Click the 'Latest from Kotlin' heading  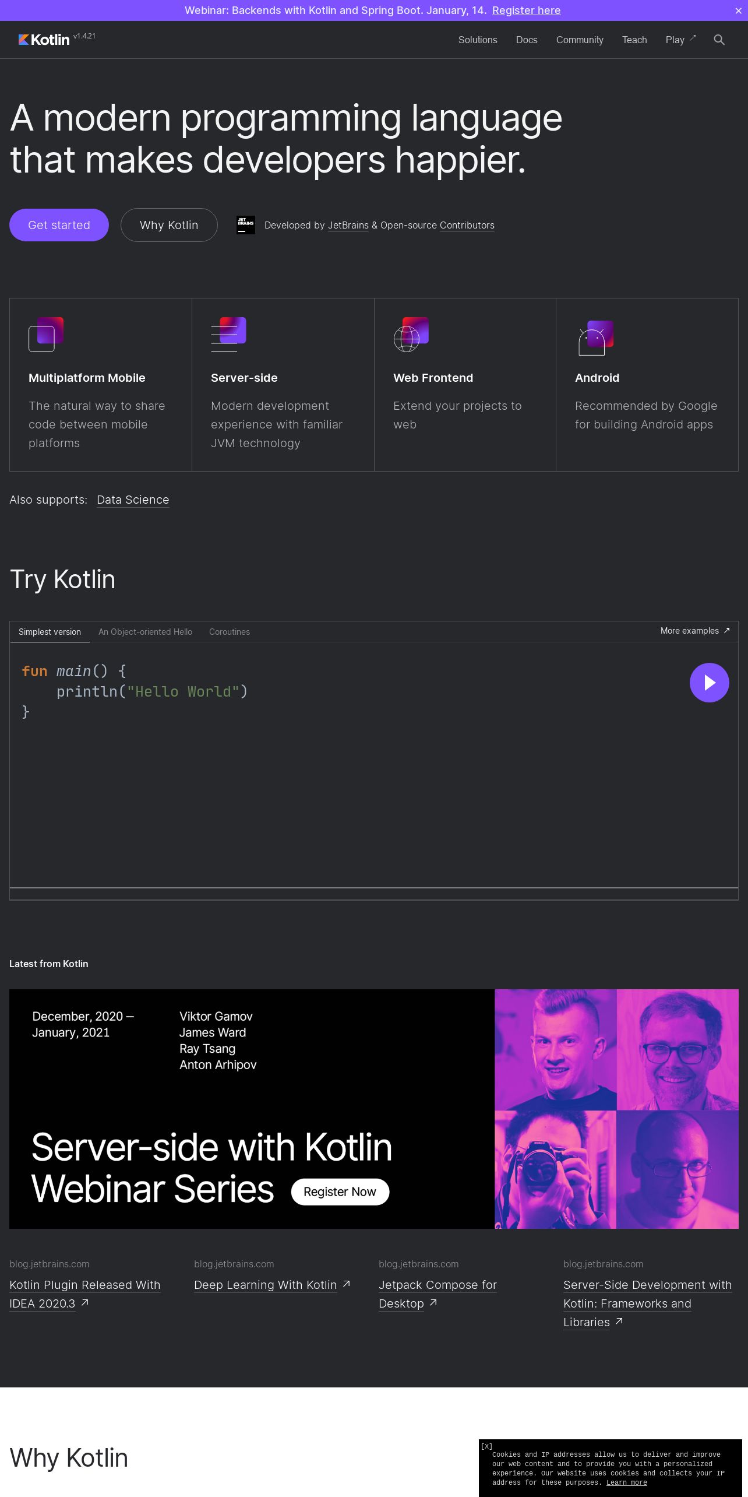coord(49,964)
